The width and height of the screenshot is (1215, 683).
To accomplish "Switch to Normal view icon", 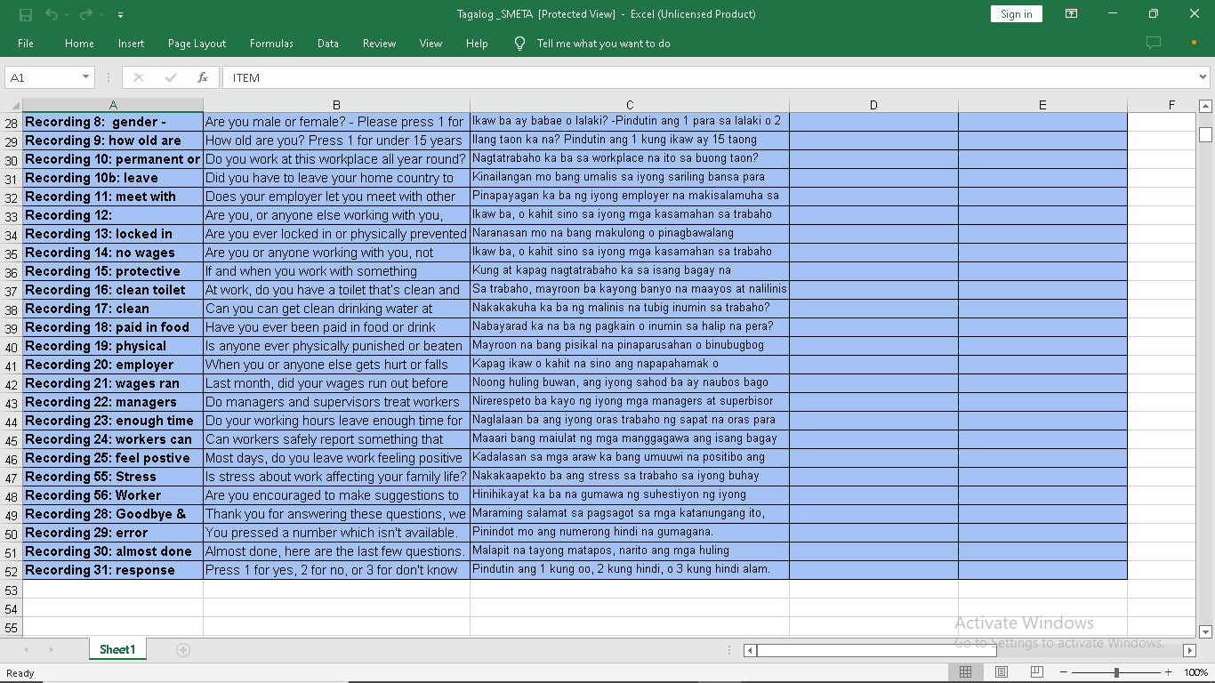I will (x=965, y=672).
